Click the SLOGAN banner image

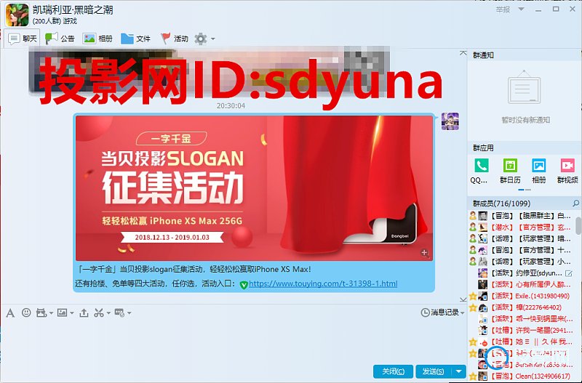point(254,188)
